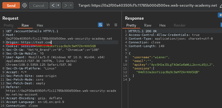Click the "sessions" JSON key line
Screen dimensions: 222x108
143,68
